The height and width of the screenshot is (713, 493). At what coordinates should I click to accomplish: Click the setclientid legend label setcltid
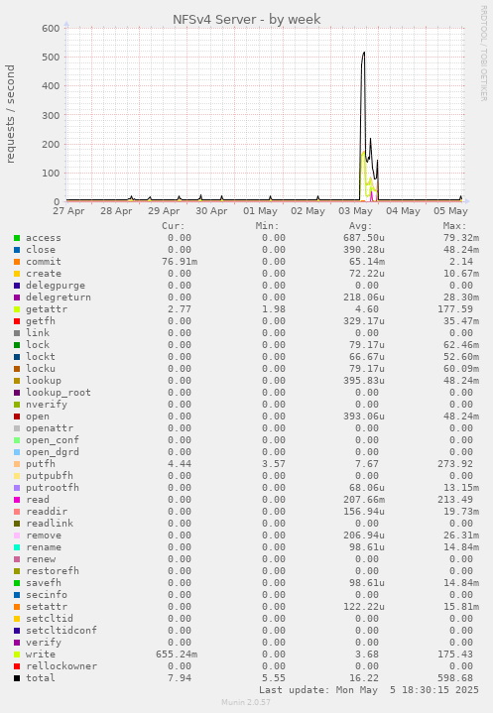(x=50, y=619)
